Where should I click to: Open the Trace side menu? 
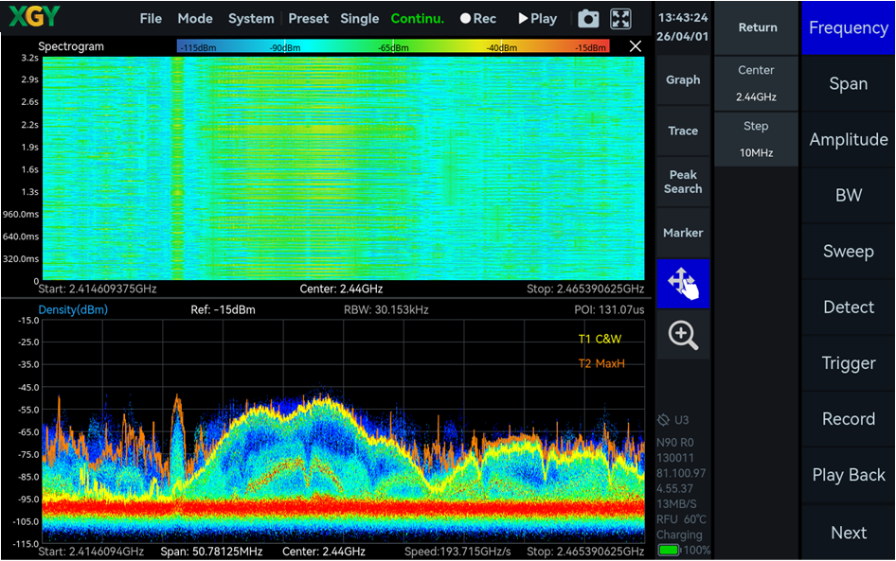pyautogui.click(x=683, y=131)
